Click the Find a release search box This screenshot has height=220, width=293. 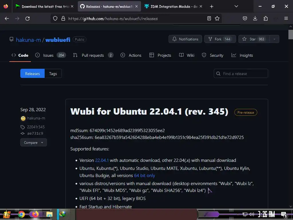point(241,74)
